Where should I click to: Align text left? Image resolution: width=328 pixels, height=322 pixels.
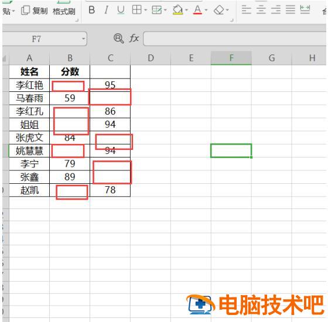(246, 9)
